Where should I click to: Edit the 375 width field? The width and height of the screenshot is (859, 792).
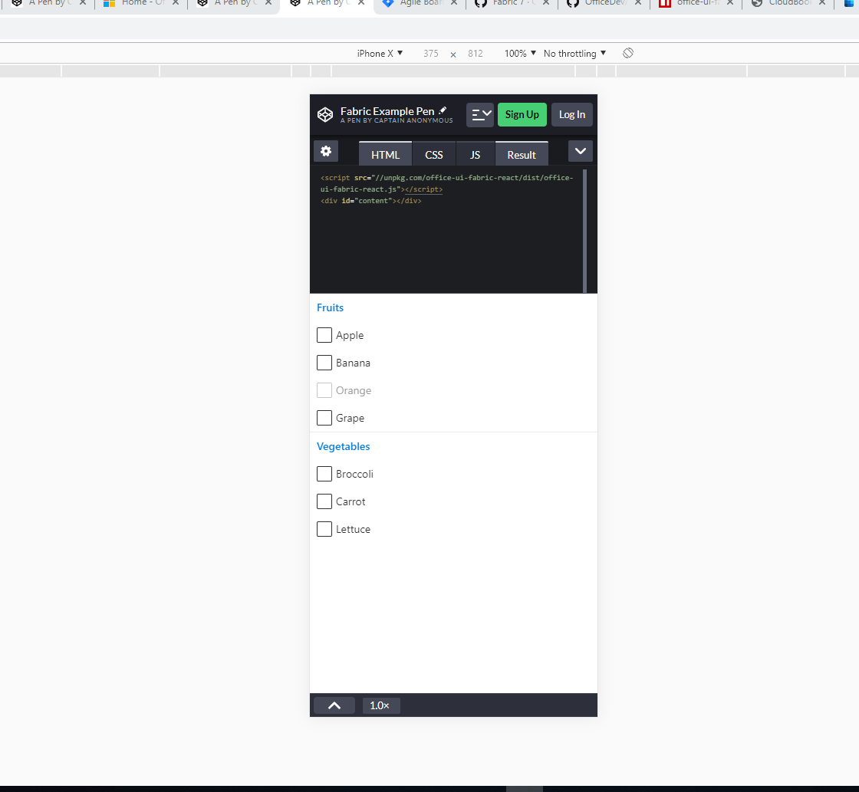click(430, 53)
